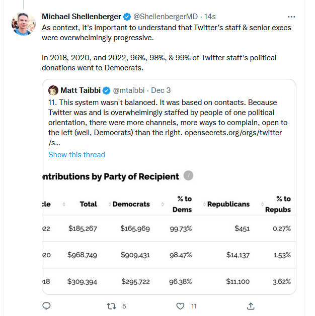
Task: Click the reply speech bubble icon
Action: (x=46, y=306)
